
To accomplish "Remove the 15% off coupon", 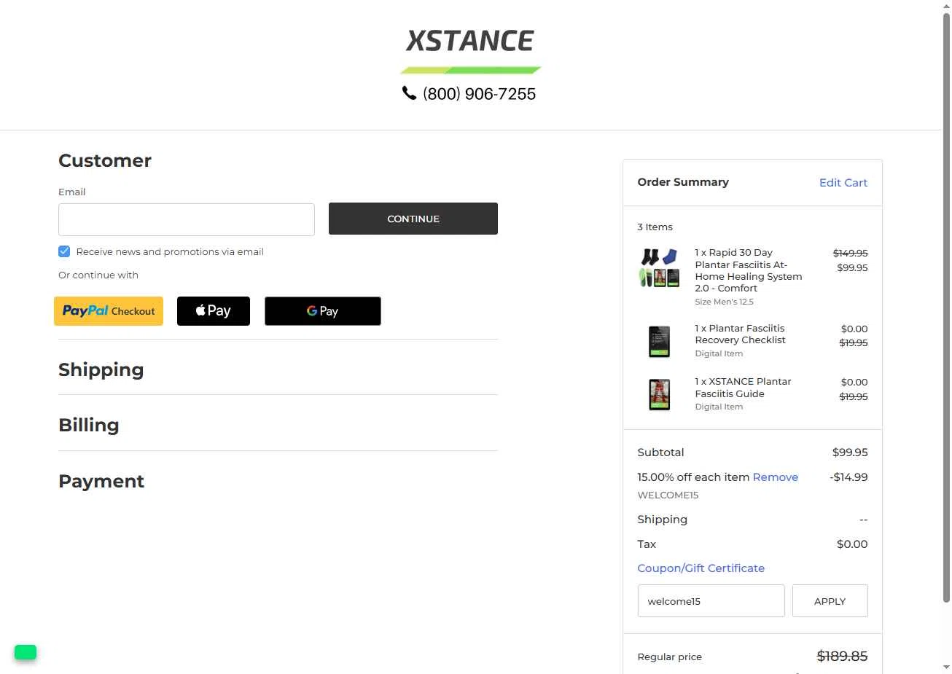I will point(776,477).
